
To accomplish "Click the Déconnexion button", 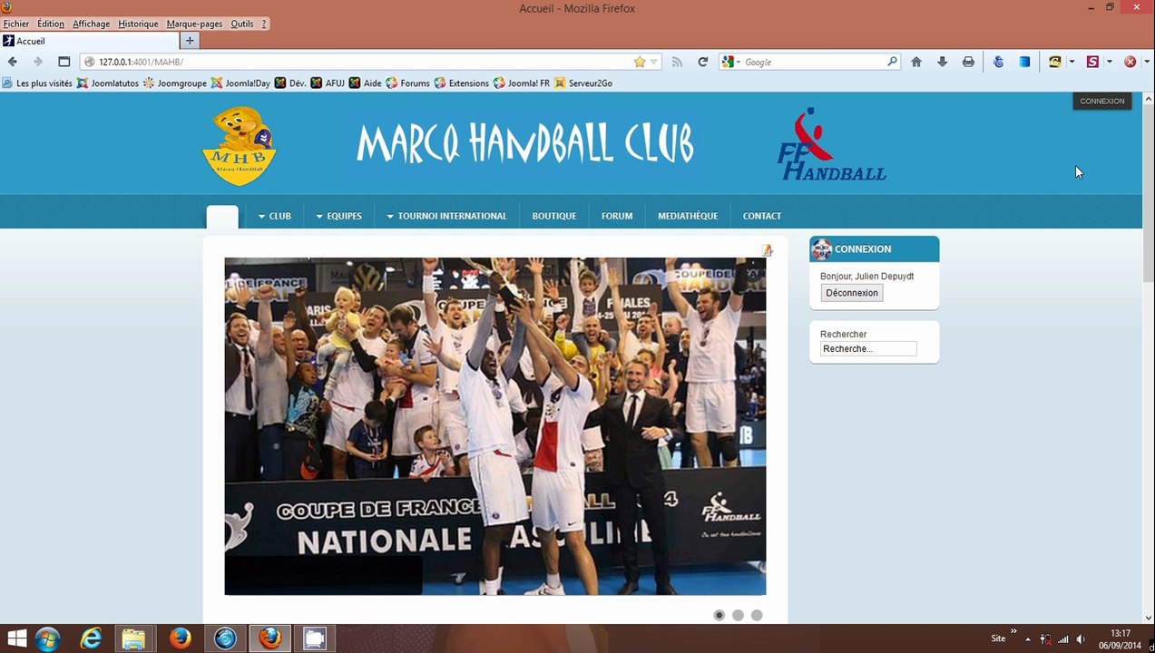I will point(852,293).
